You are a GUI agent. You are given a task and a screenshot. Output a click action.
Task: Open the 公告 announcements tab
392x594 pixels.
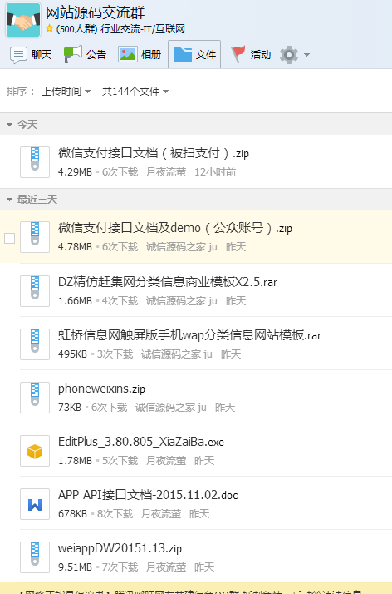click(x=85, y=55)
